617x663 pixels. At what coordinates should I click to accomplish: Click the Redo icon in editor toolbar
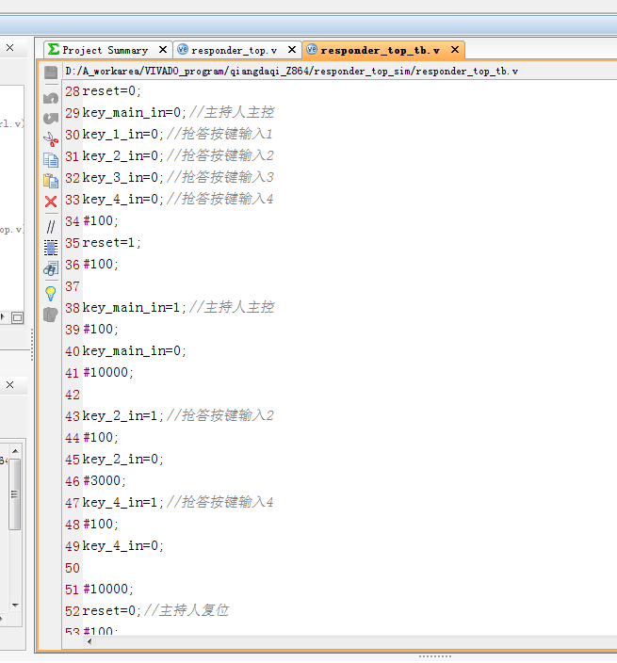click(x=51, y=118)
